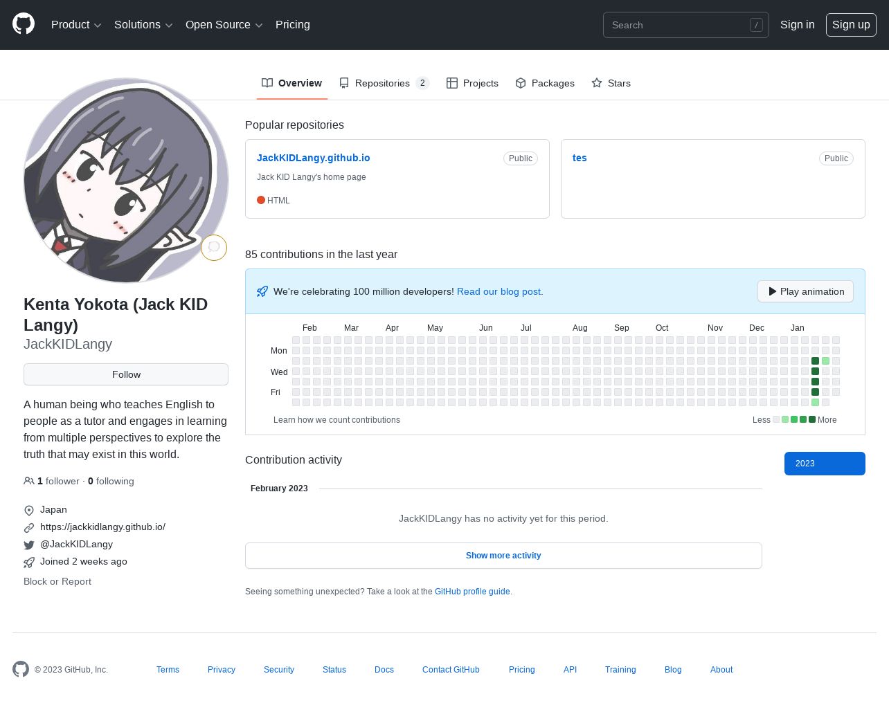Open the Open Source dropdown

tap(224, 24)
